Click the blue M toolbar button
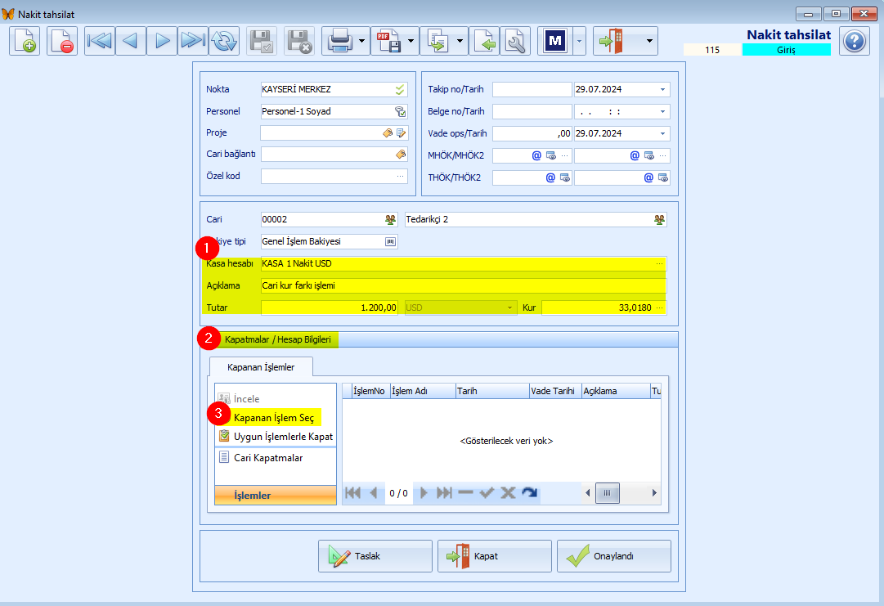The image size is (884, 606). [x=554, y=41]
